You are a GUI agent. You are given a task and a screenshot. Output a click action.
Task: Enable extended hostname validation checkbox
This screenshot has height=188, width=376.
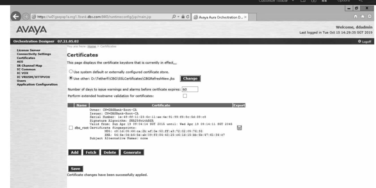click(x=185, y=96)
